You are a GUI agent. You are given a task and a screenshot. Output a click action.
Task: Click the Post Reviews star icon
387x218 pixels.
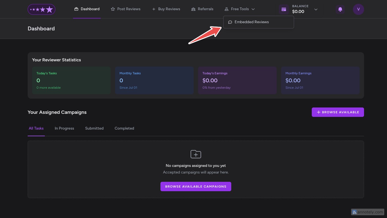[113, 9]
